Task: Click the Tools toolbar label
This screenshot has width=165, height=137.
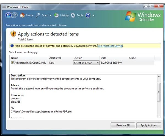Action: pos(80,15)
